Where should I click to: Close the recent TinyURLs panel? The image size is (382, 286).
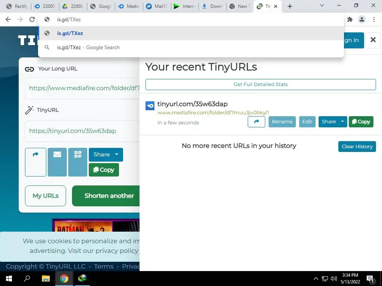tap(373, 40)
